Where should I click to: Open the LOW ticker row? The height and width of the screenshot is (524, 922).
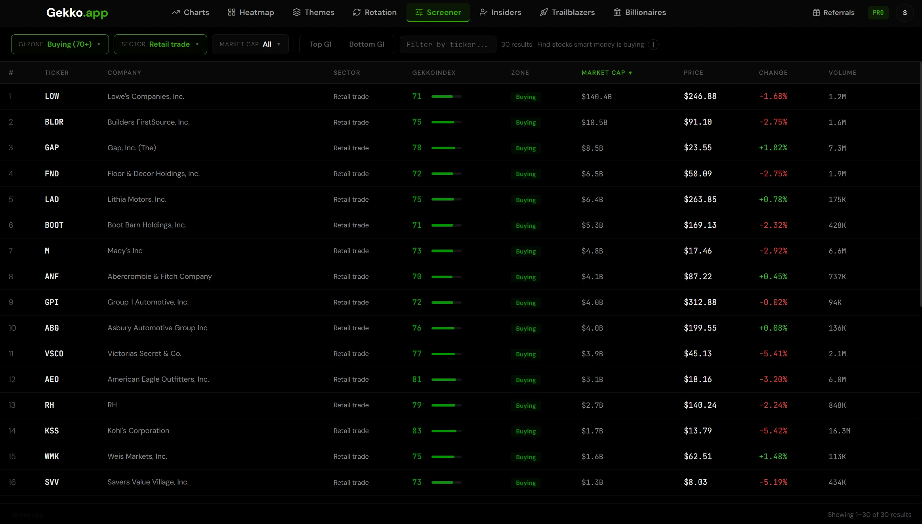pos(52,96)
